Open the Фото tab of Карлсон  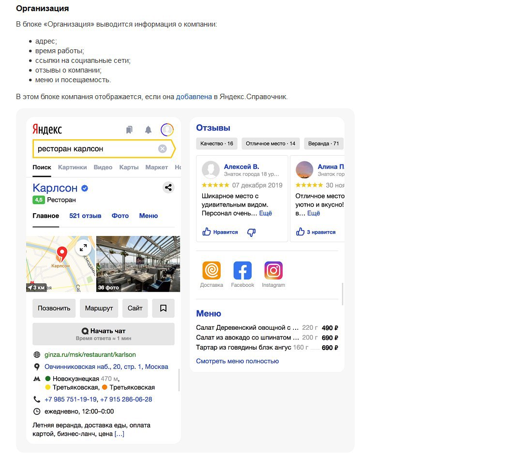[120, 216]
